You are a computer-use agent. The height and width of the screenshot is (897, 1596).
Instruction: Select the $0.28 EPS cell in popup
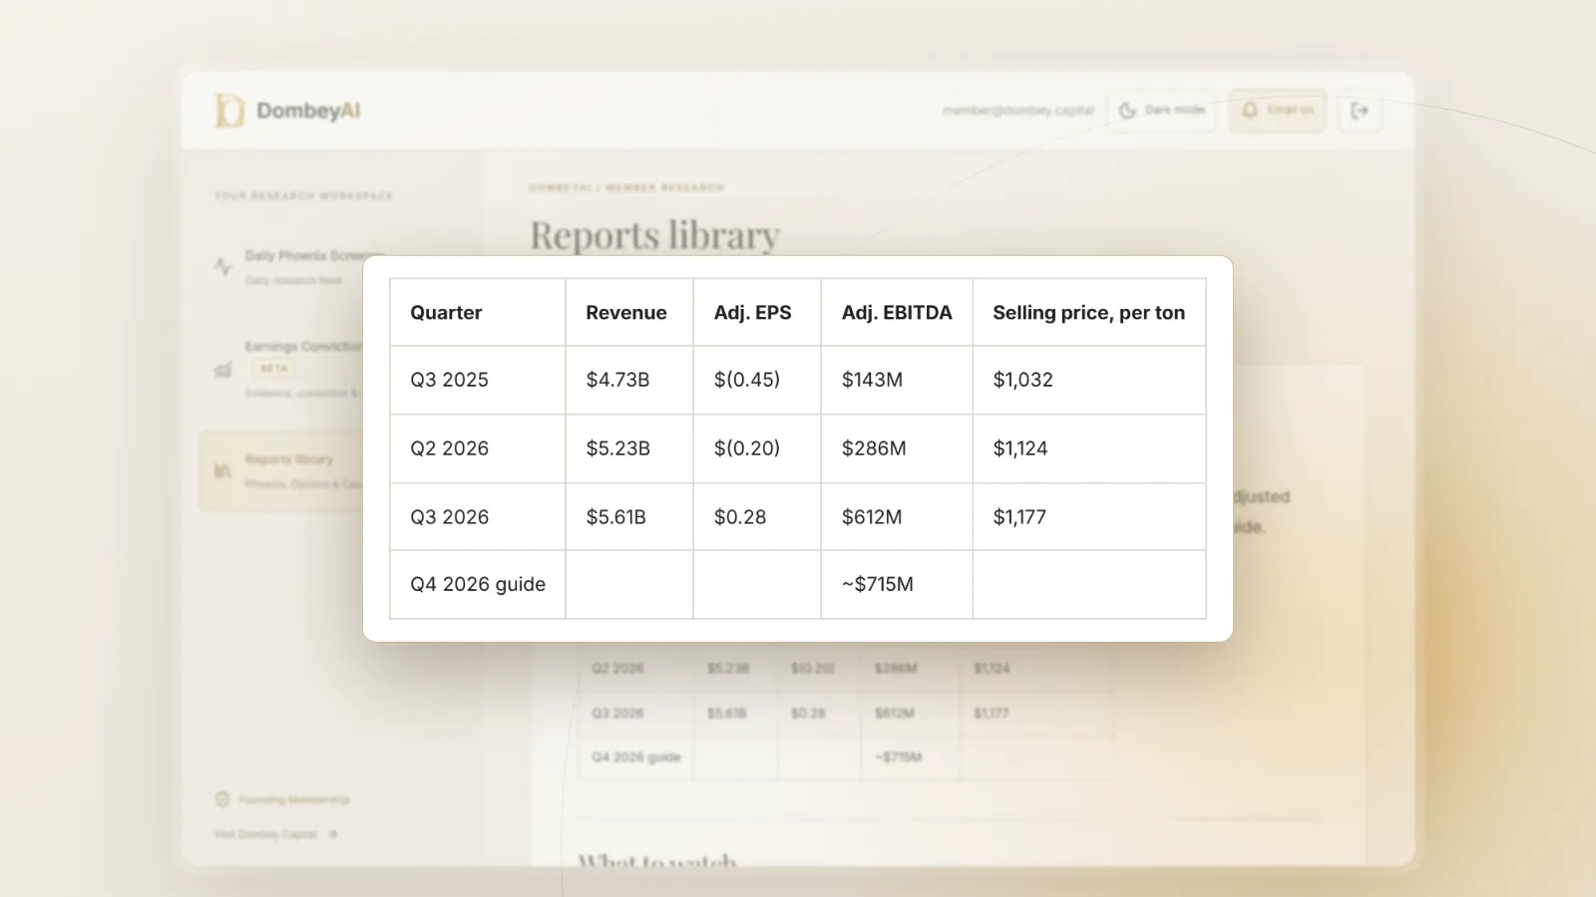757,516
